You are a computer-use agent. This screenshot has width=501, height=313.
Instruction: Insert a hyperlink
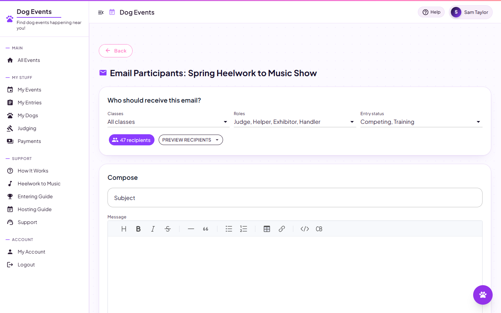[282, 229]
